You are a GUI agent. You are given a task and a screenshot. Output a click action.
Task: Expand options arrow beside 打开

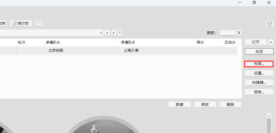tap(271, 42)
